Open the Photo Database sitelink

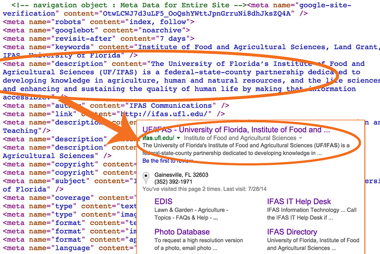click(182, 232)
